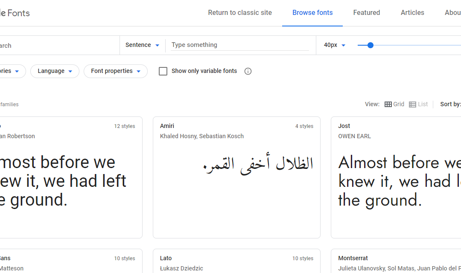
Task: Open the Sentence preview type dropdown
Action: pos(142,45)
